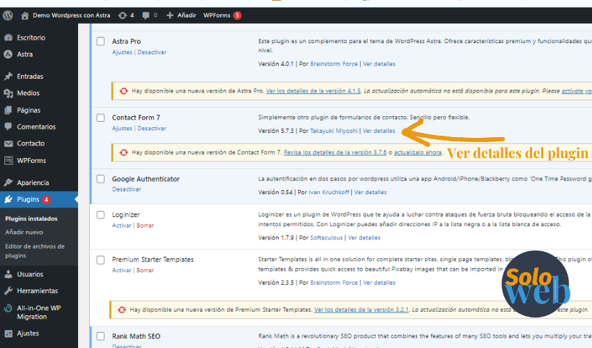The height and width of the screenshot is (348, 592).
Task: Deactivate Contact Form 7 plugin
Action: pyautogui.click(x=152, y=128)
